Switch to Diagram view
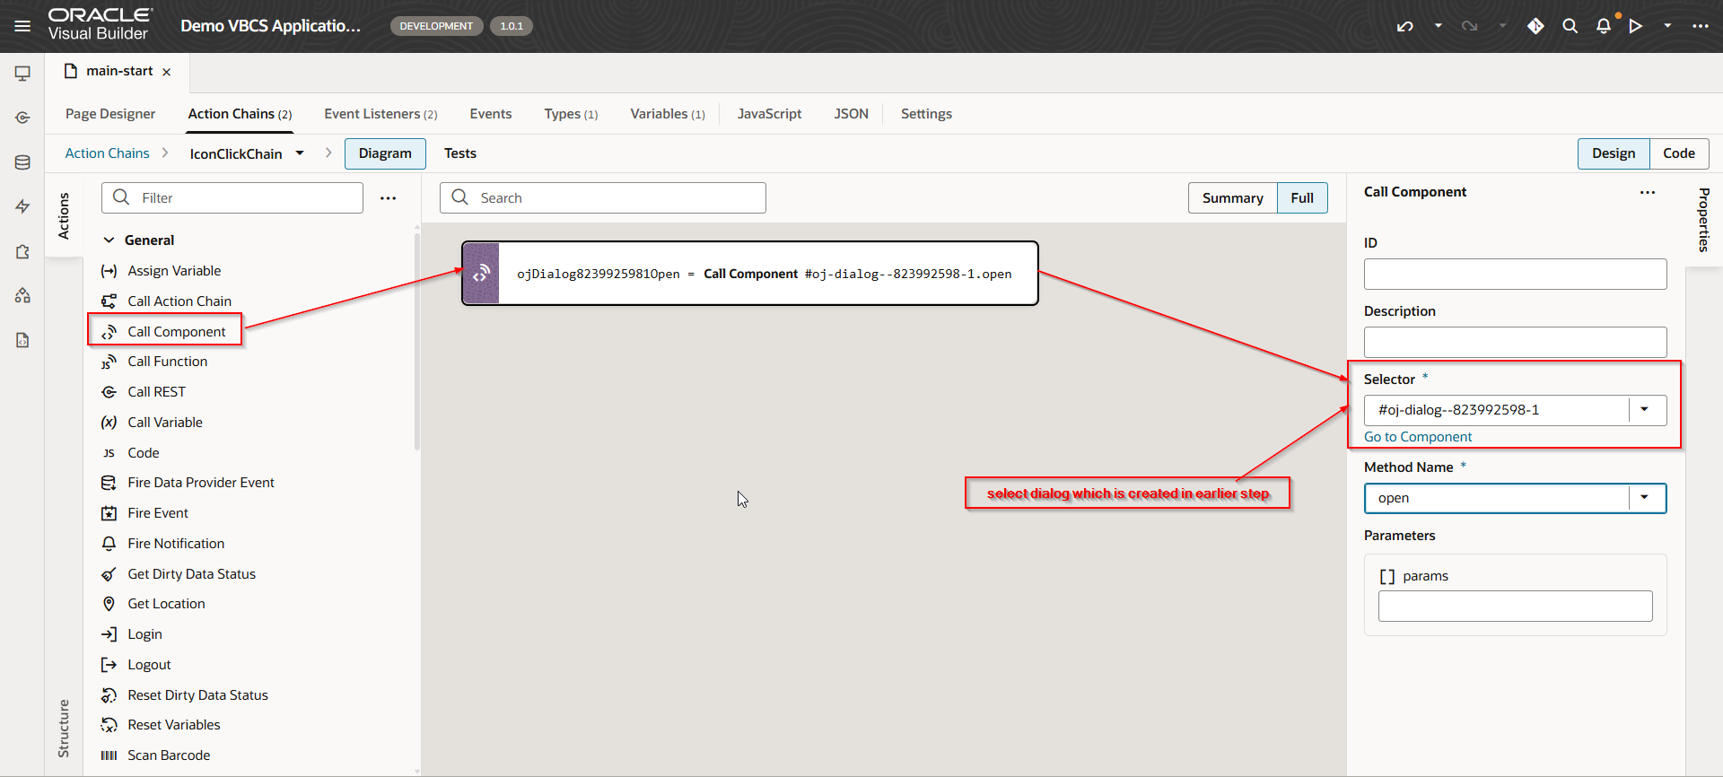The image size is (1723, 777). [x=385, y=153]
